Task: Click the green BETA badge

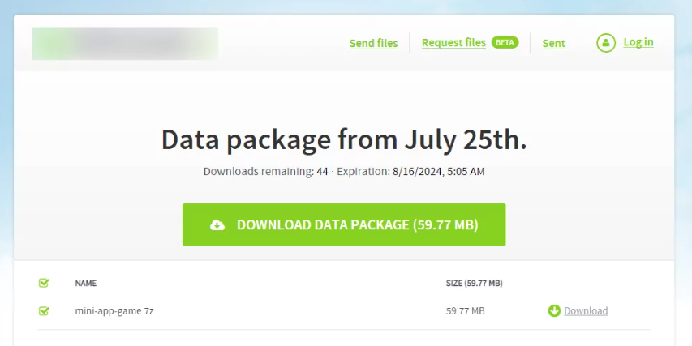Action: [x=505, y=42]
